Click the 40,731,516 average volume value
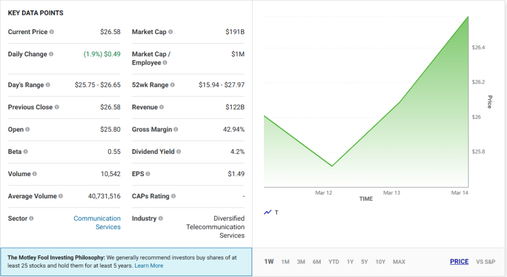507x277 pixels. [x=104, y=196]
